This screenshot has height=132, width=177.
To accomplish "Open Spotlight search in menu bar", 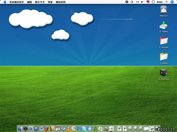I will pos(172,2).
